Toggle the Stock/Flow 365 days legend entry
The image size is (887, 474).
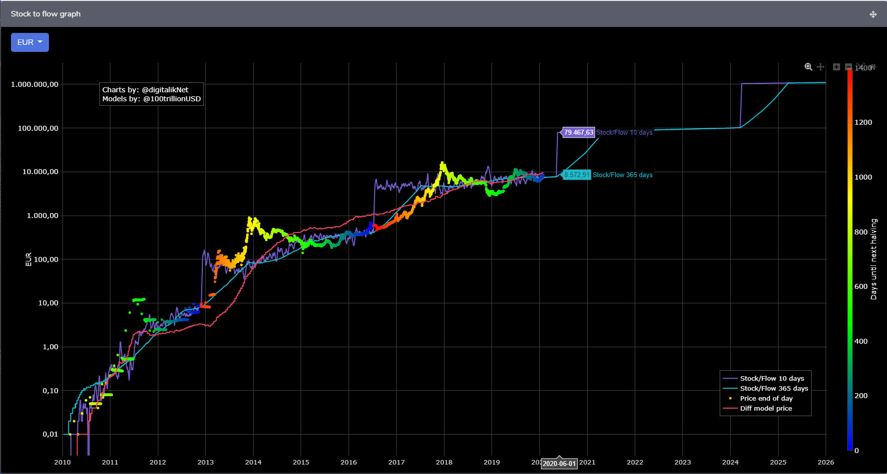tap(765, 388)
